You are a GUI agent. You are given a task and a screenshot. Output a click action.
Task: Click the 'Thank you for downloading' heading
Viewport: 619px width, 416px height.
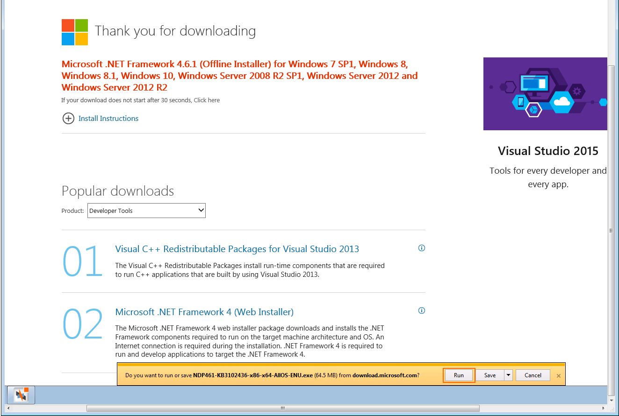175,31
